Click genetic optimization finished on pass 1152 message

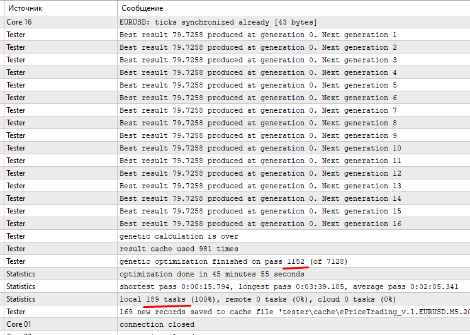coord(233,261)
